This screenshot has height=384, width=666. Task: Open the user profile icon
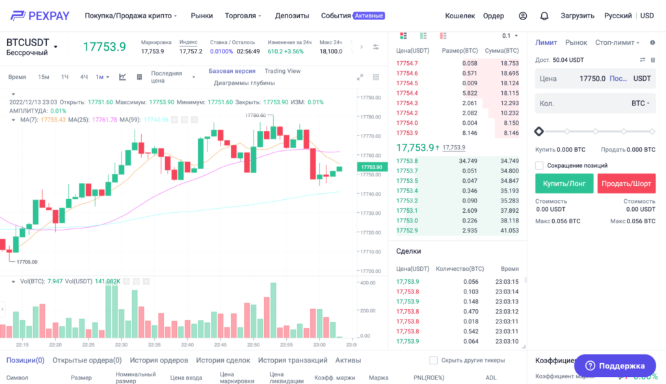point(523,16)
